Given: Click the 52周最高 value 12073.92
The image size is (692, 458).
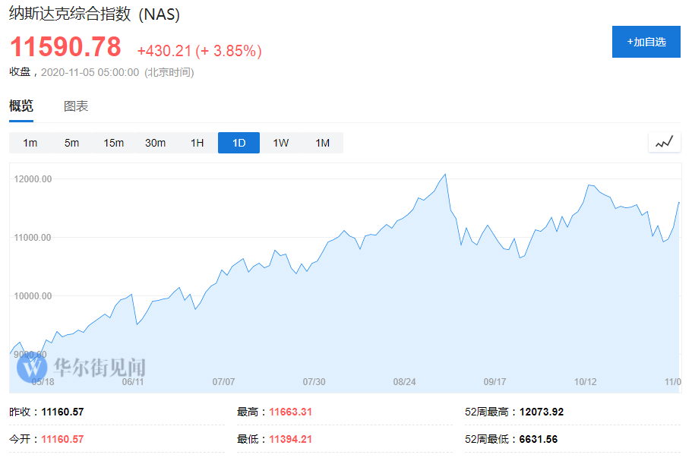Looking at the screenshot, I should pos(542,412).
